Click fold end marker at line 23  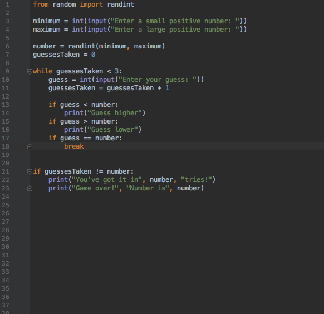(x=30, y=188)
